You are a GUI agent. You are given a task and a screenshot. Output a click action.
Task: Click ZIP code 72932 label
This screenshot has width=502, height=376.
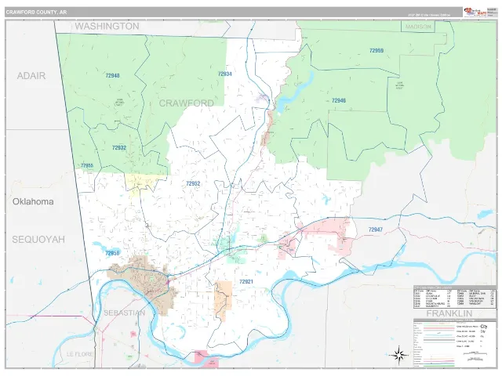[118, 148]
